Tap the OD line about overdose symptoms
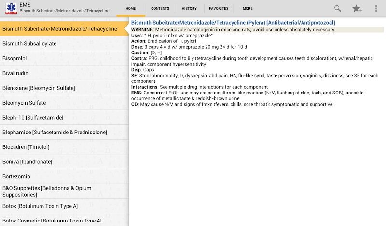Viewport: 386px width, 226px height. (232, 104)
